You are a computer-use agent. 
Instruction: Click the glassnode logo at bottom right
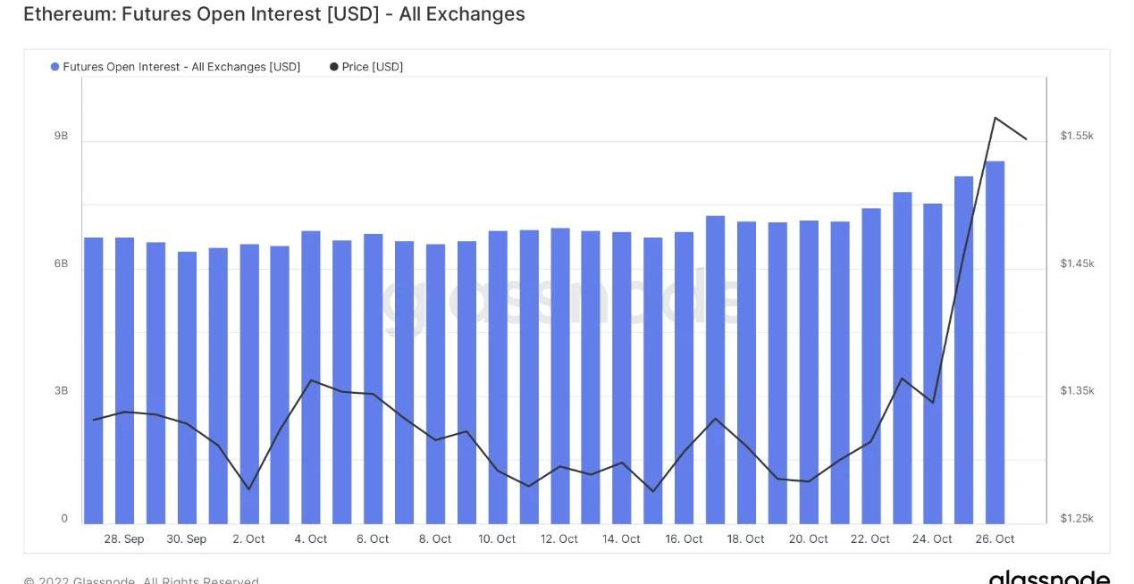click(x=1048, y=577)
